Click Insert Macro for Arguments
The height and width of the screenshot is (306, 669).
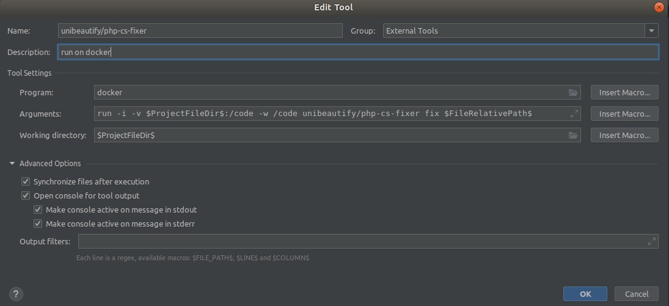[x=624, y=114]
